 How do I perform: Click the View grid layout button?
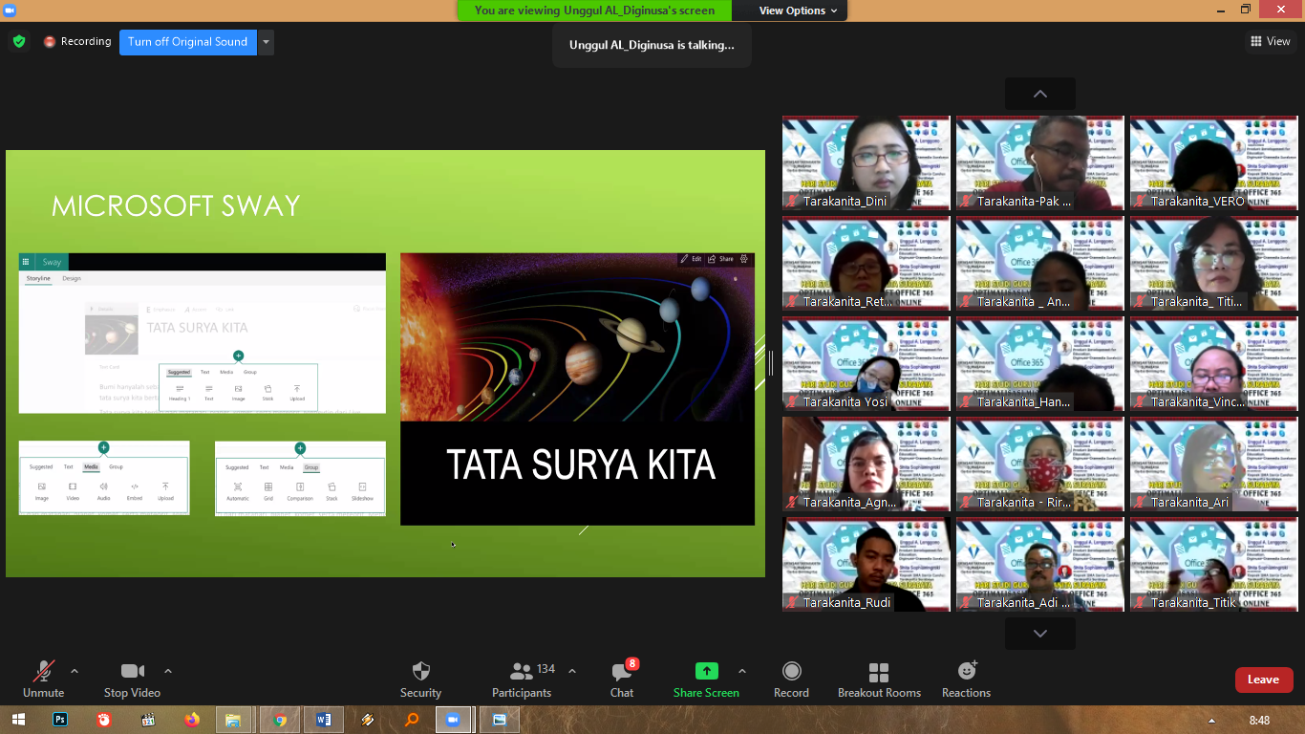pos(1271,41)
